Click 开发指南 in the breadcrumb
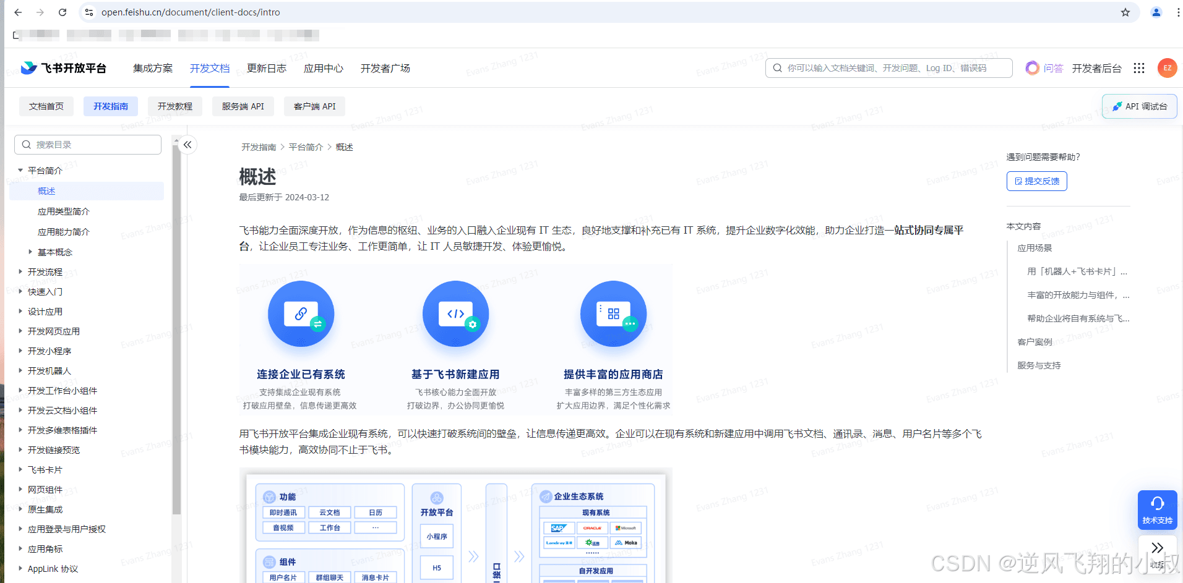 [259, 147]
